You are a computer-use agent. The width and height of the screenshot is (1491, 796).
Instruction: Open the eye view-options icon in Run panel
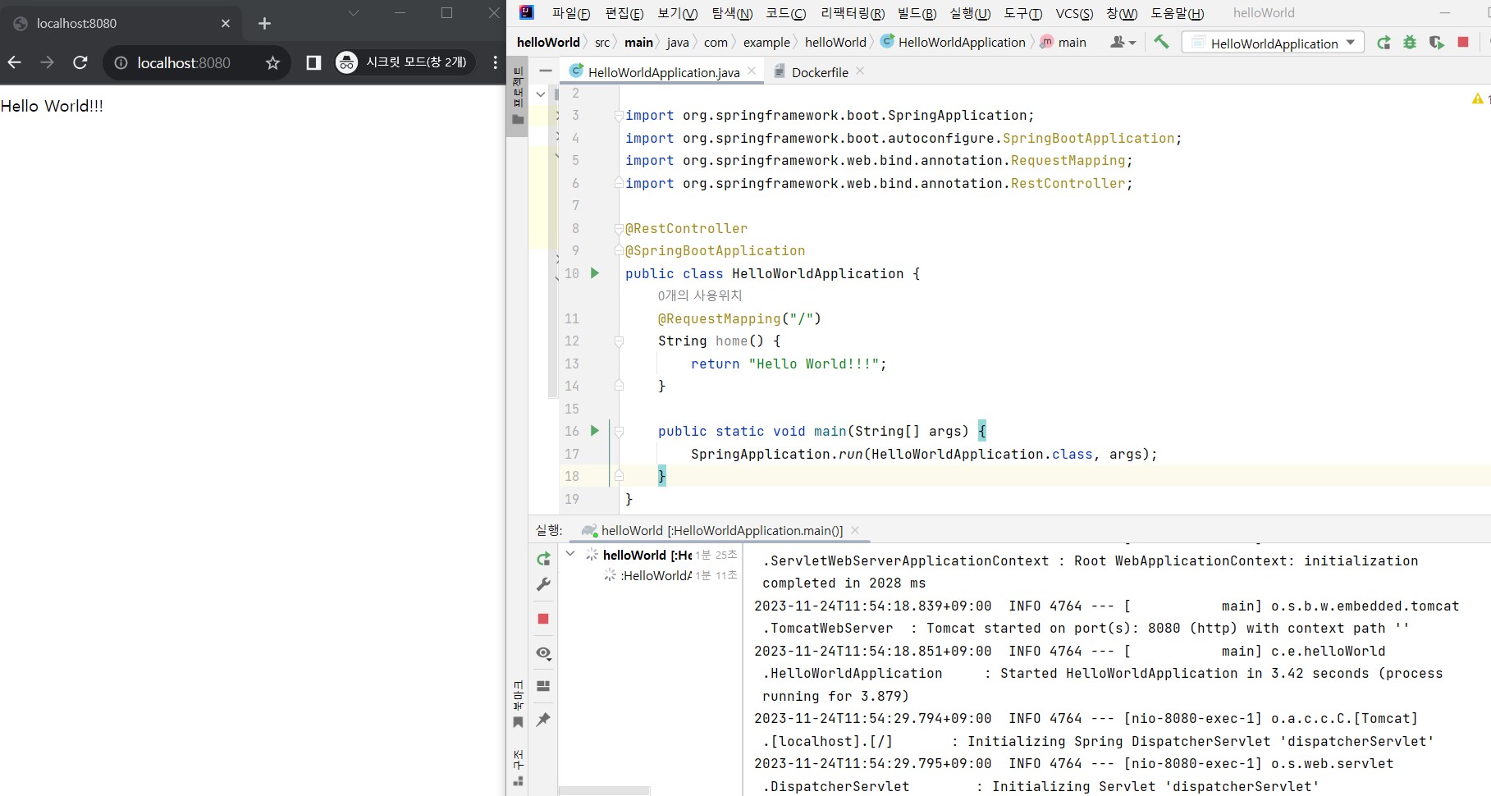click(543, 653)
